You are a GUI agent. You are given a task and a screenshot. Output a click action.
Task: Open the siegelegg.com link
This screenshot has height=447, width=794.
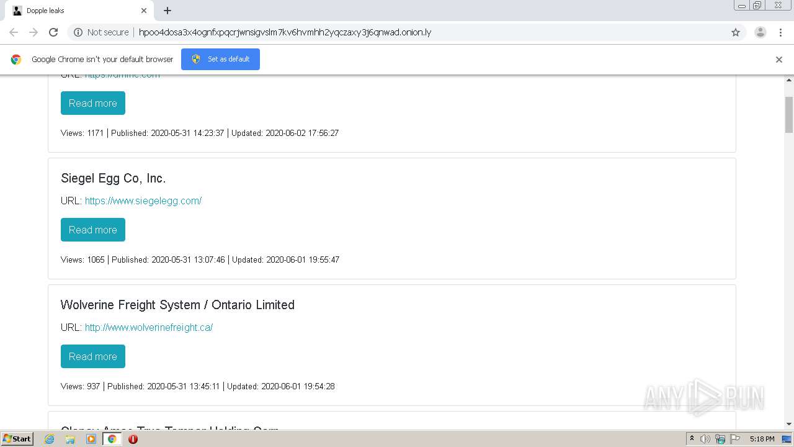pyautogui.click(x=143, y=201)
